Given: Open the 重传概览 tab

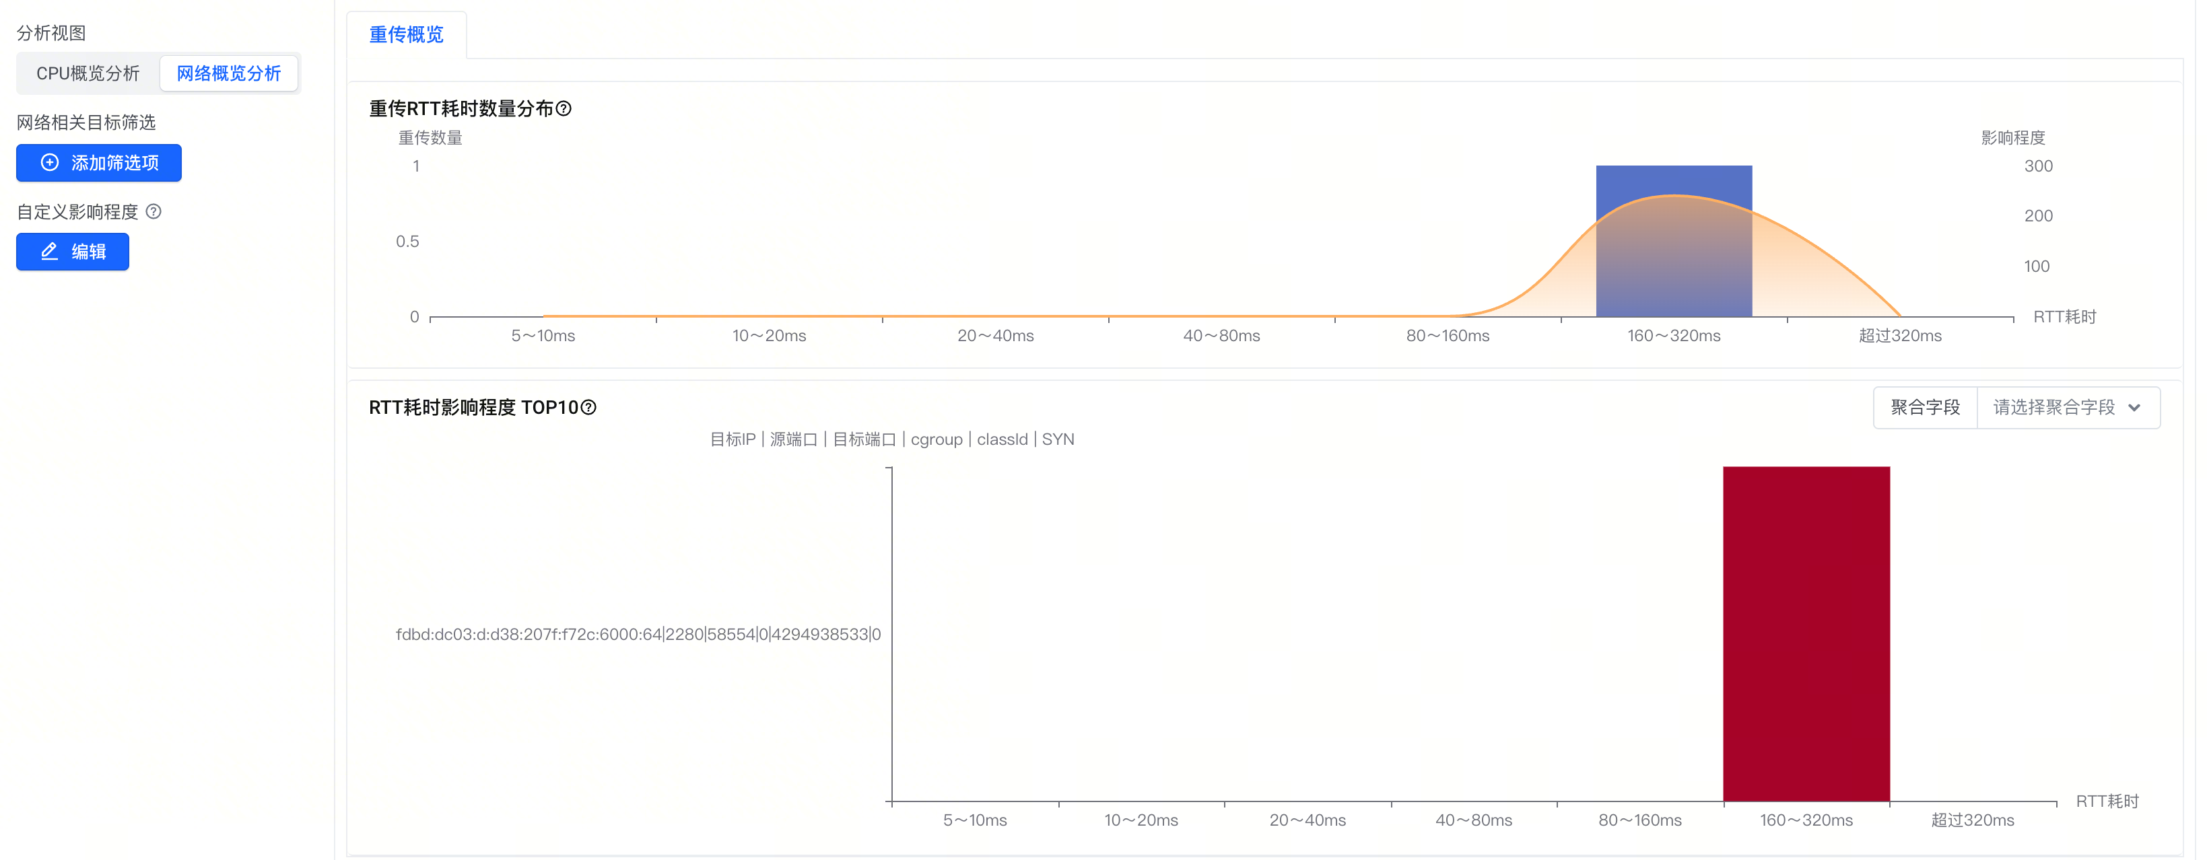Looking at the screenshot, I should tap(406, 35).
